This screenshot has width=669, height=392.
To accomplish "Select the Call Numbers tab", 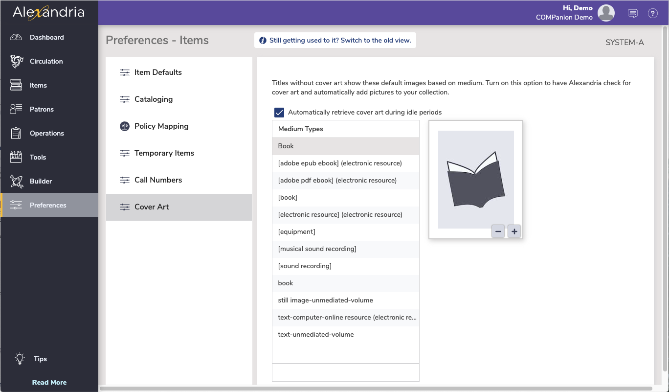I will [x=158, y=180].
